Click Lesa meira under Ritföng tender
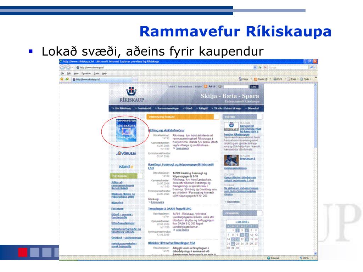Viewport: 363px width, 272px height. click(182, 148)
